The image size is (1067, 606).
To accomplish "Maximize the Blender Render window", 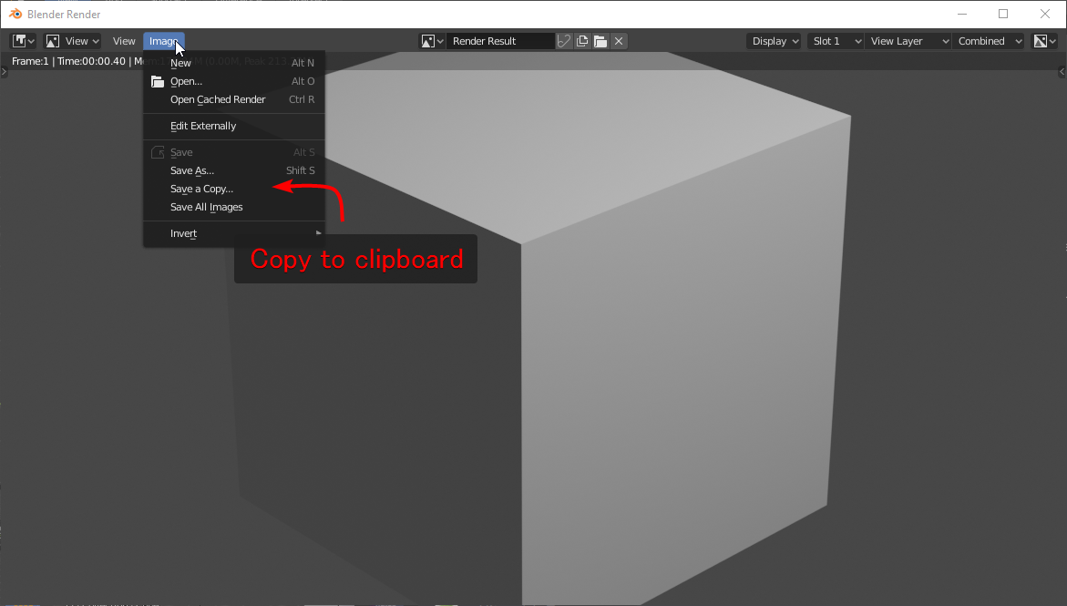I will click(1003, 14).
